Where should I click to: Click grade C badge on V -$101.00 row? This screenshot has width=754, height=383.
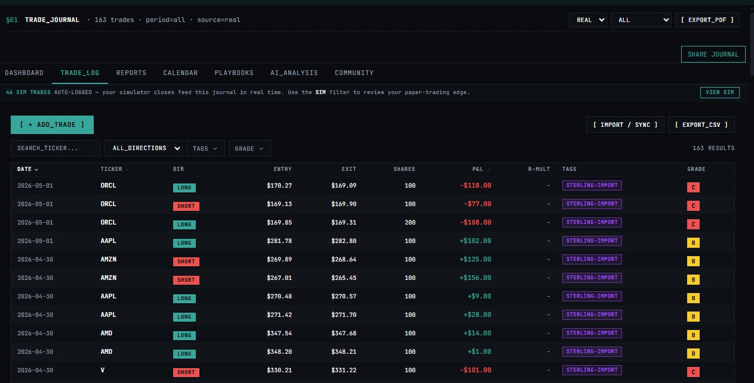pos(693,372)
